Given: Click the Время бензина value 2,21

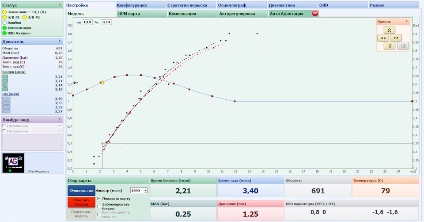Looking at the screenshot, I should (183, 191).
